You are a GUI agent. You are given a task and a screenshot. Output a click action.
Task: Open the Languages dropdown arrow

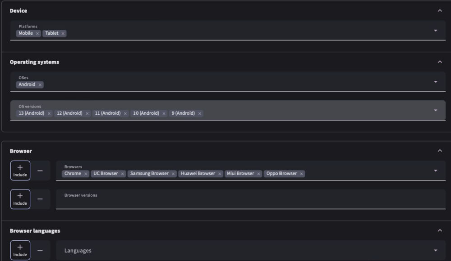click(436, 250)
